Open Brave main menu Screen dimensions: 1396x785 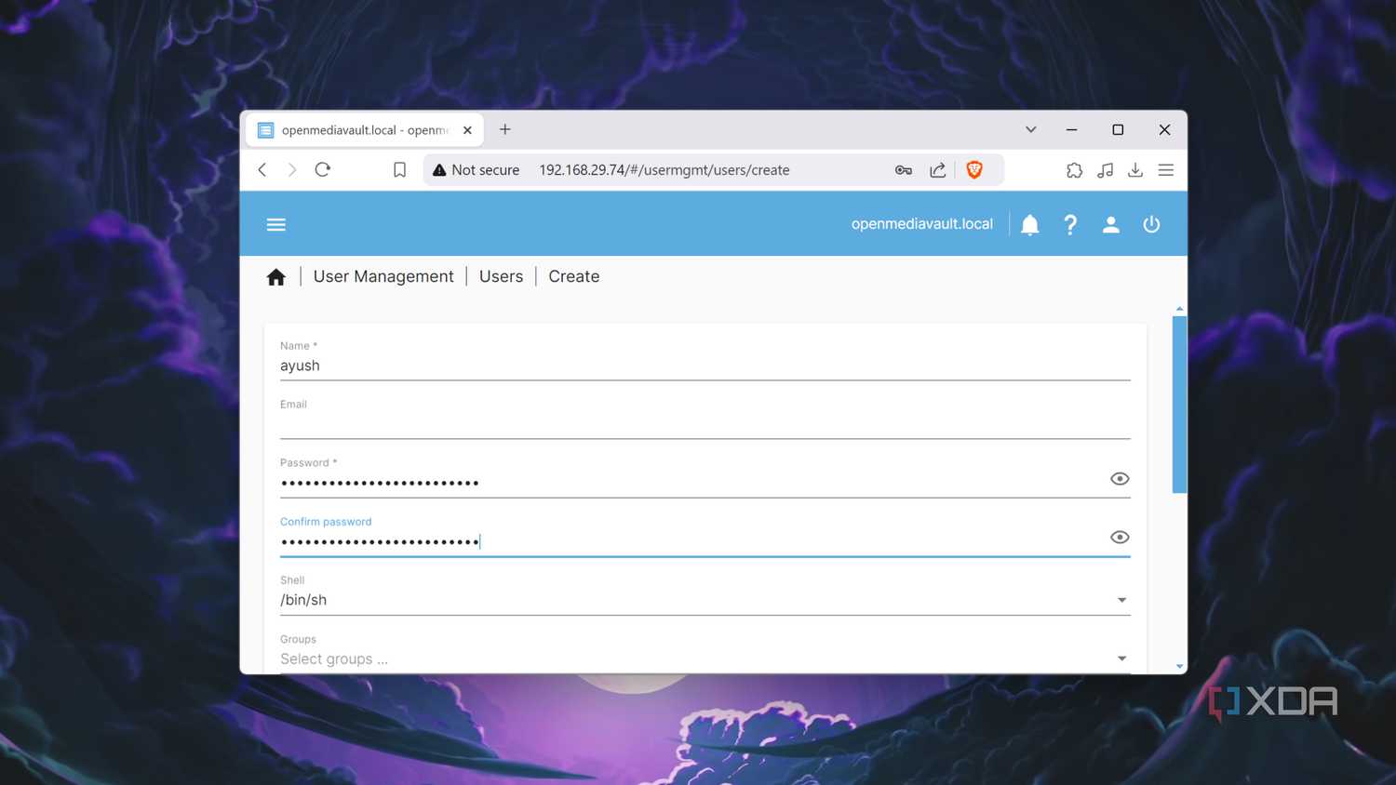(1166, 170)
